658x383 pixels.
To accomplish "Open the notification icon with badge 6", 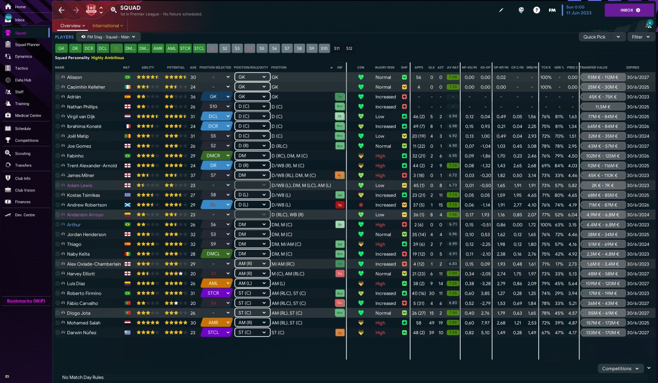I will click(x=649, y=25).
